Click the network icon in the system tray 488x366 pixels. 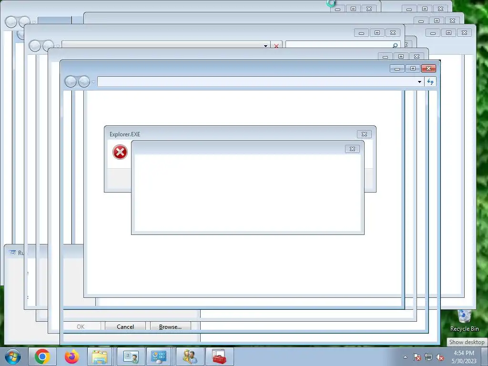[x=428, y=357]
